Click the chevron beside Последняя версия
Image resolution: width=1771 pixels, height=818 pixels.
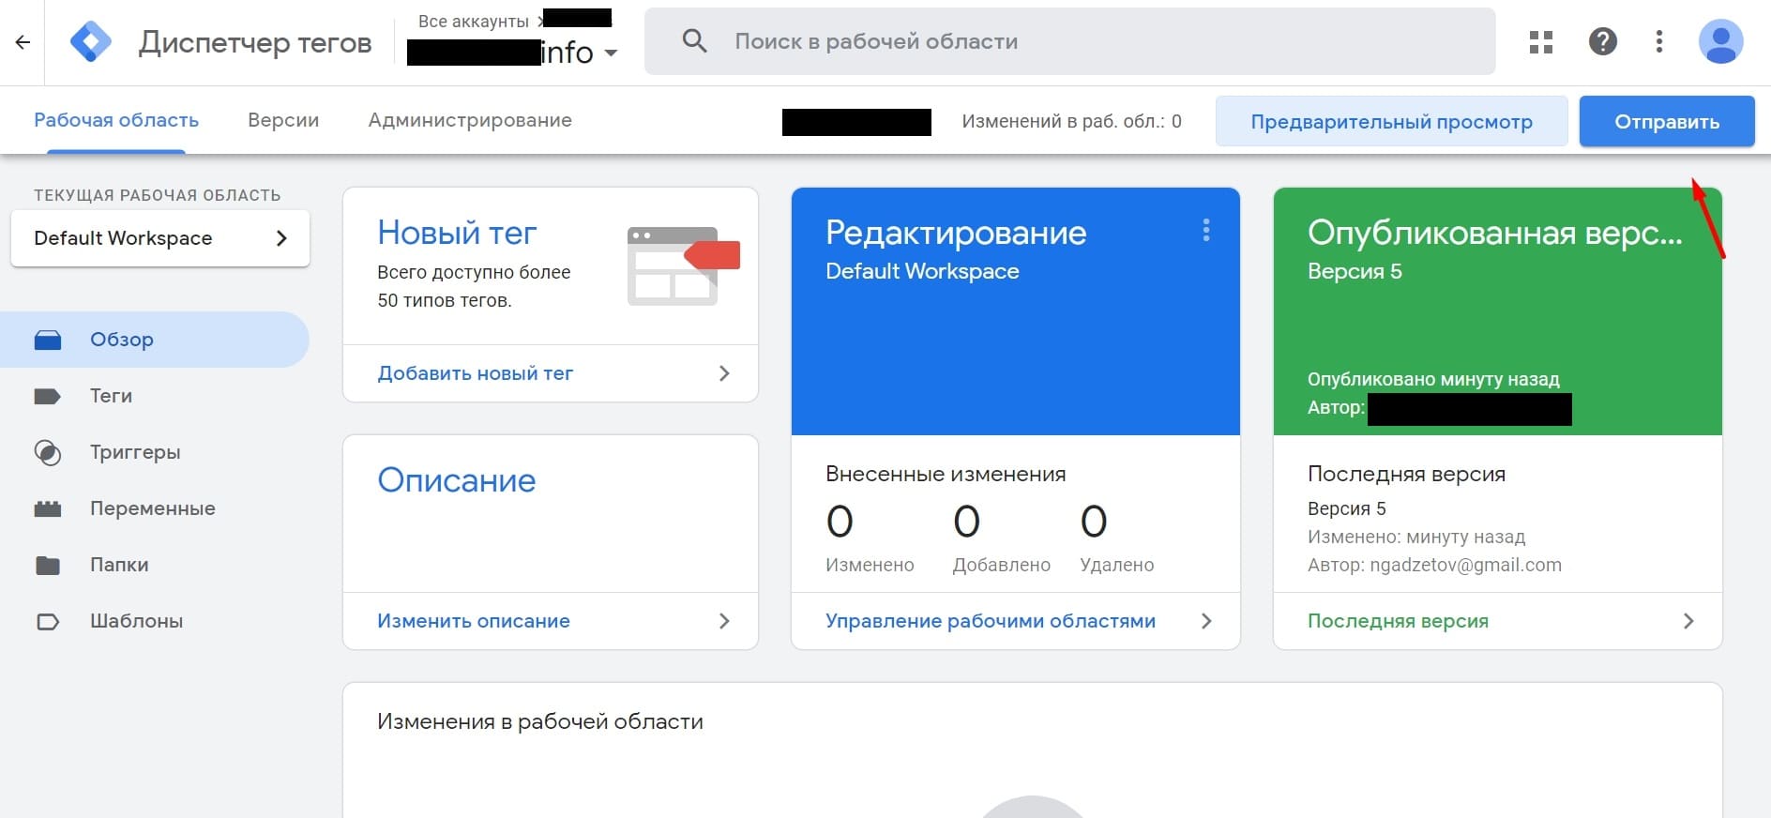pyautogui.click(x=1688, y=621)
